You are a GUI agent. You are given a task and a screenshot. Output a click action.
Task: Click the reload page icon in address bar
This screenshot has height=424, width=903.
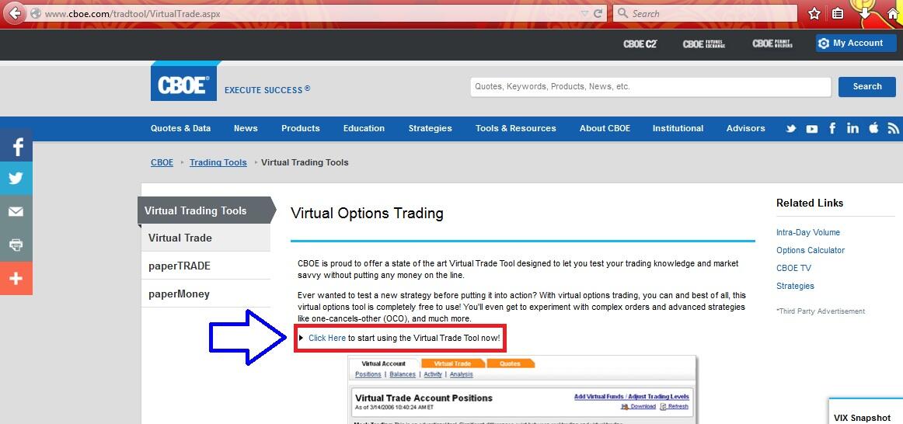pos(598,12)
